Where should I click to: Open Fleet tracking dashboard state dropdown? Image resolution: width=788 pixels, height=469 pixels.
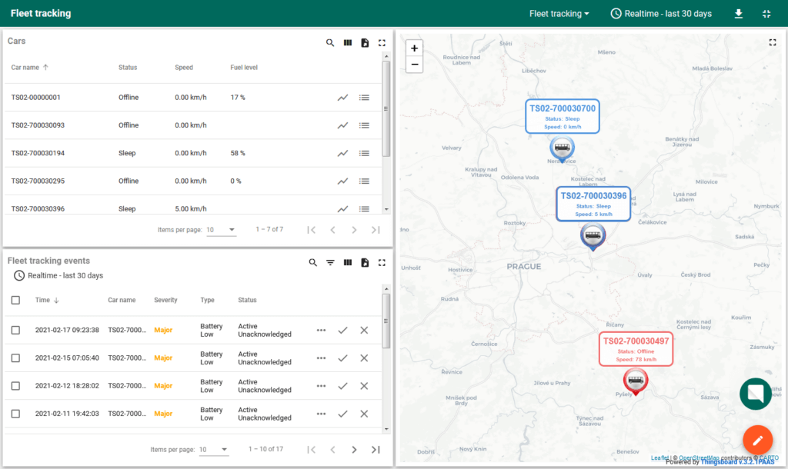click(x=559, y=14)
